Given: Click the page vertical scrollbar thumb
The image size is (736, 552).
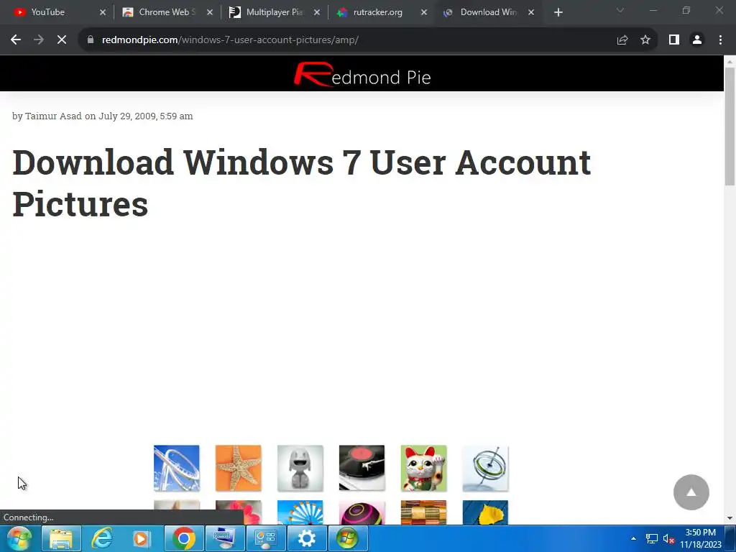Looking at the screenshot, I should (x=730, y=126).
